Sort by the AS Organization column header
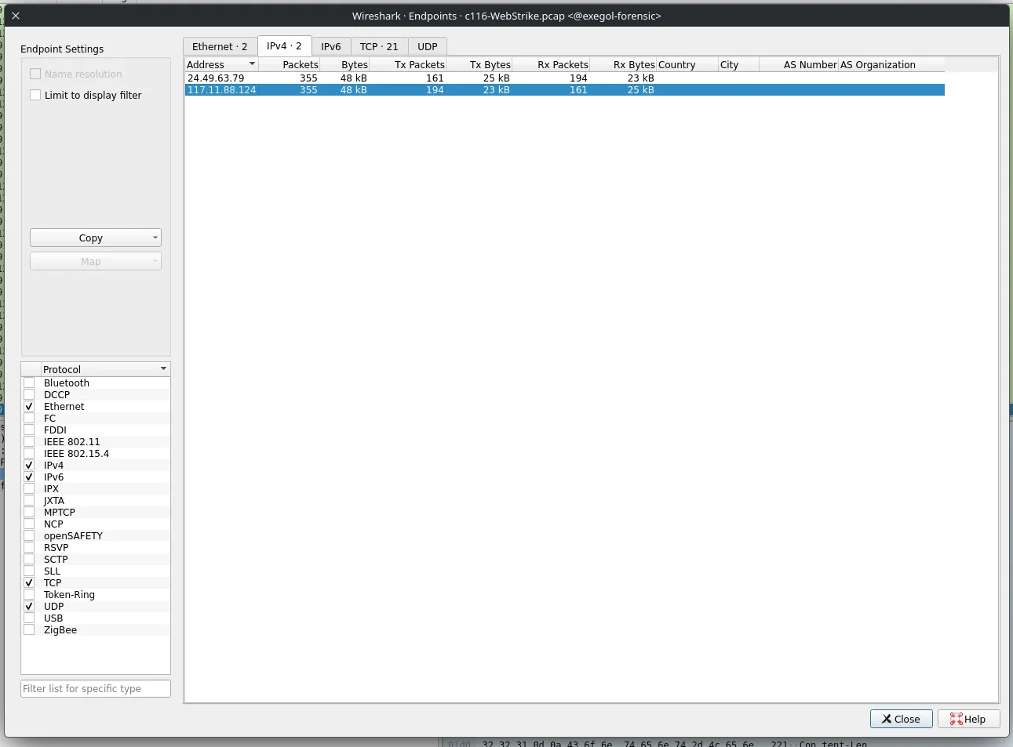 [892, 64]
